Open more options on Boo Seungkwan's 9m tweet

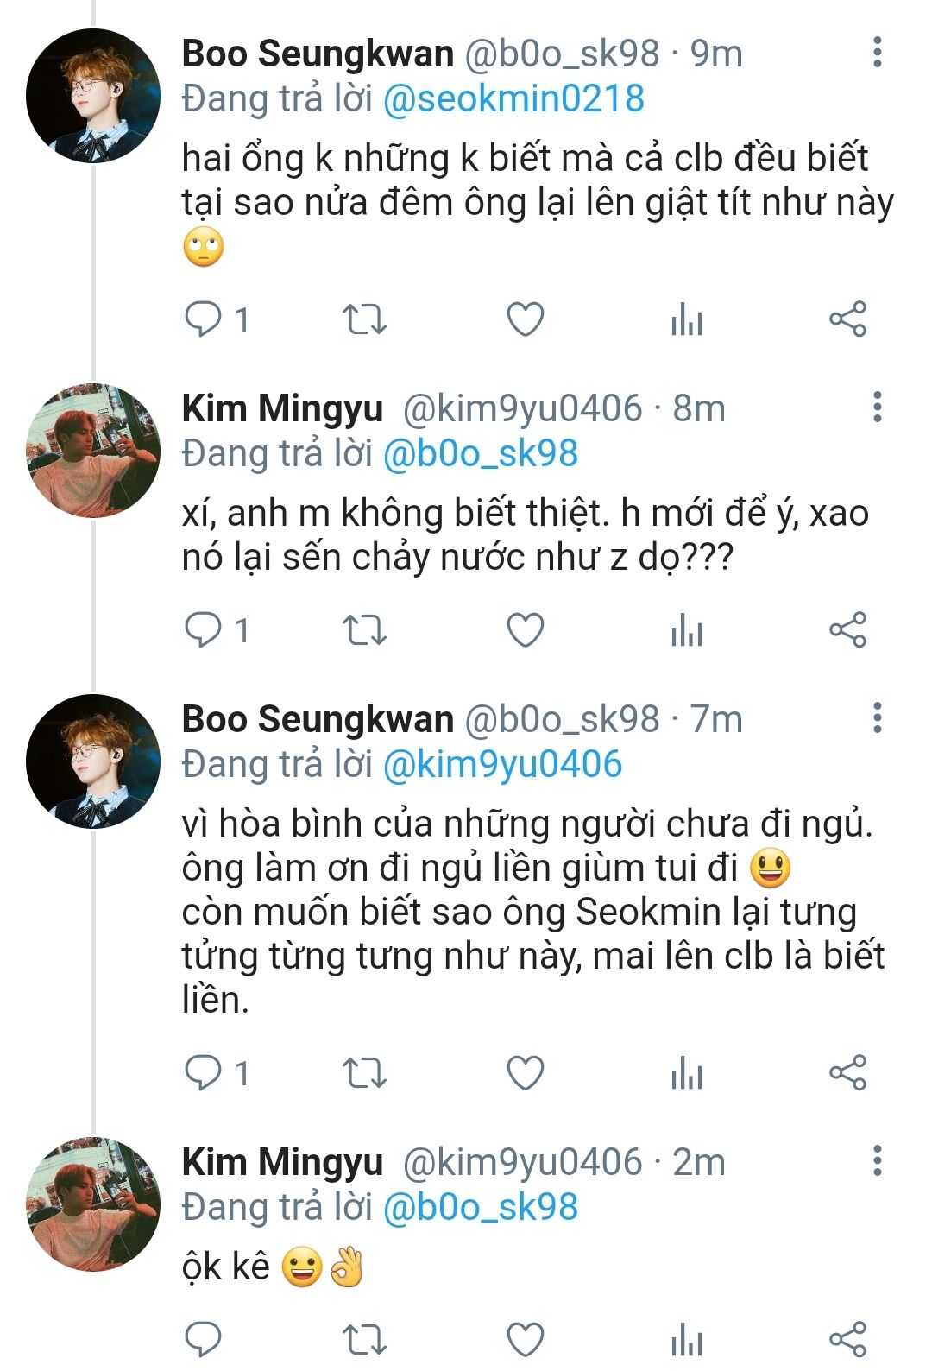pos(877,53)
